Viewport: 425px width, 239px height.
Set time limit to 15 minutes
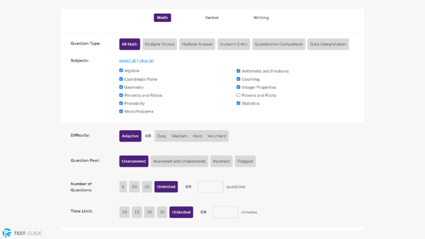click(137, 212)
